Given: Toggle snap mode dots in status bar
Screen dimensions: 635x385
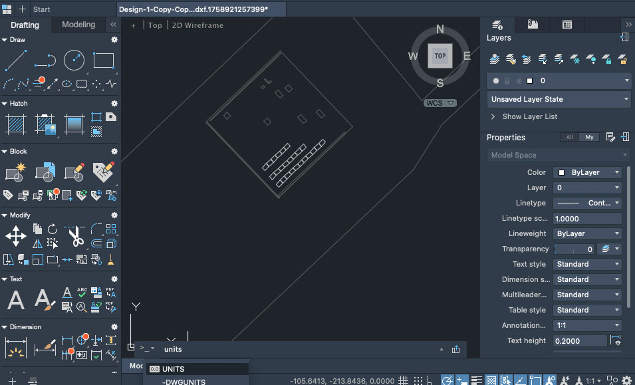Looking at the screenshot, I should click(418, 380).
